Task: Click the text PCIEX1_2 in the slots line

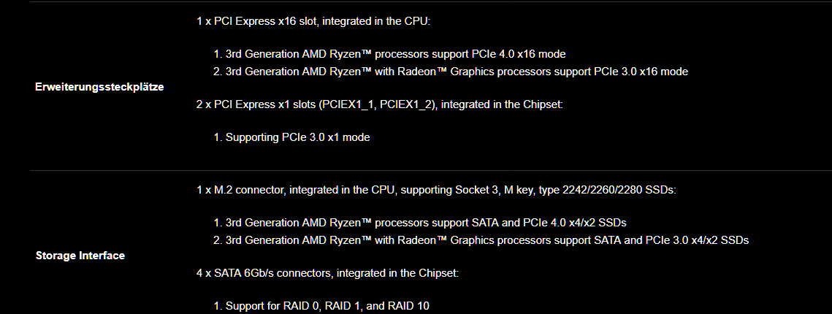Action: [x=406, y=104]
